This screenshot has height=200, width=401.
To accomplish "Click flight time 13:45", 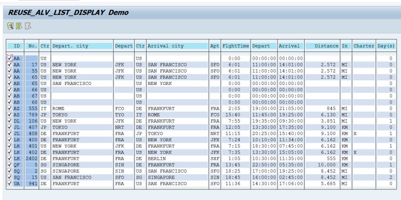I will 233,165.
